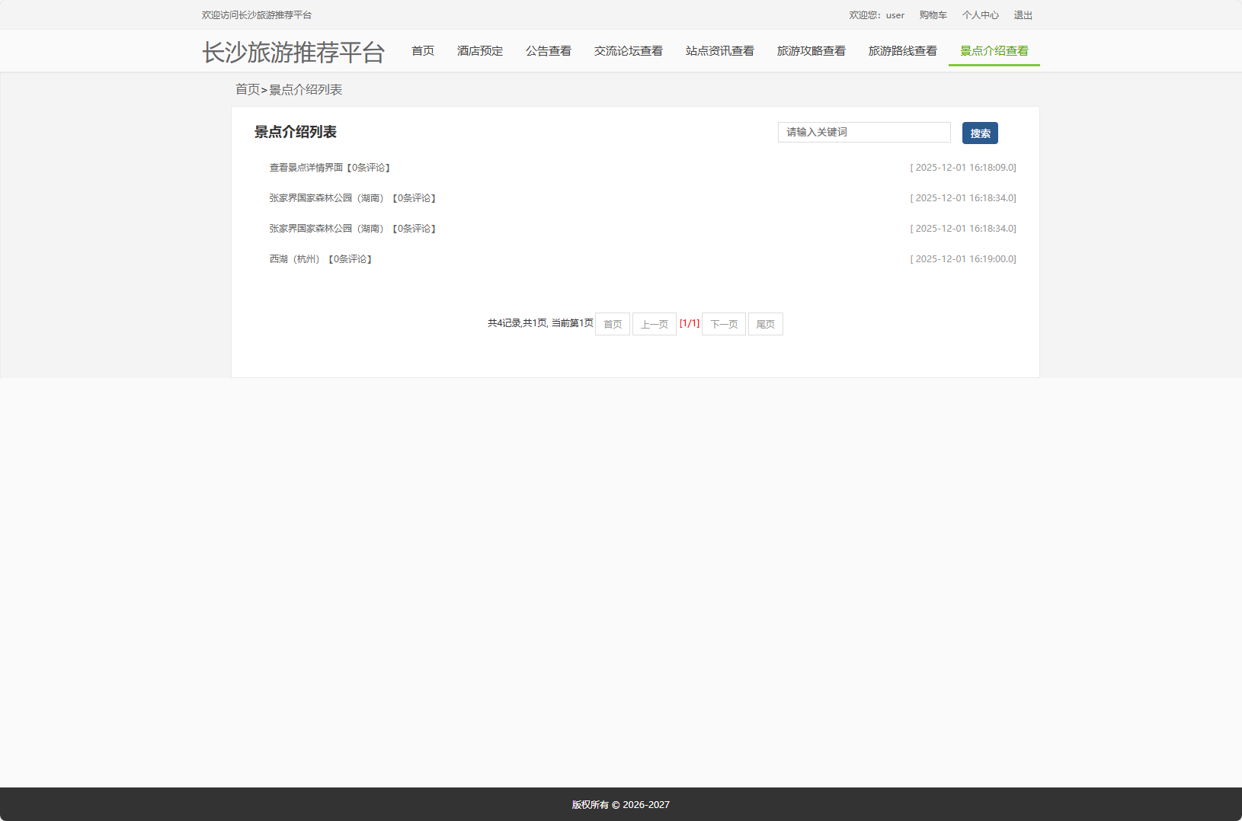1242x821 pixels.
Task: Select 旅游攻略查看 in the navigation
Action: click(811, 50)
